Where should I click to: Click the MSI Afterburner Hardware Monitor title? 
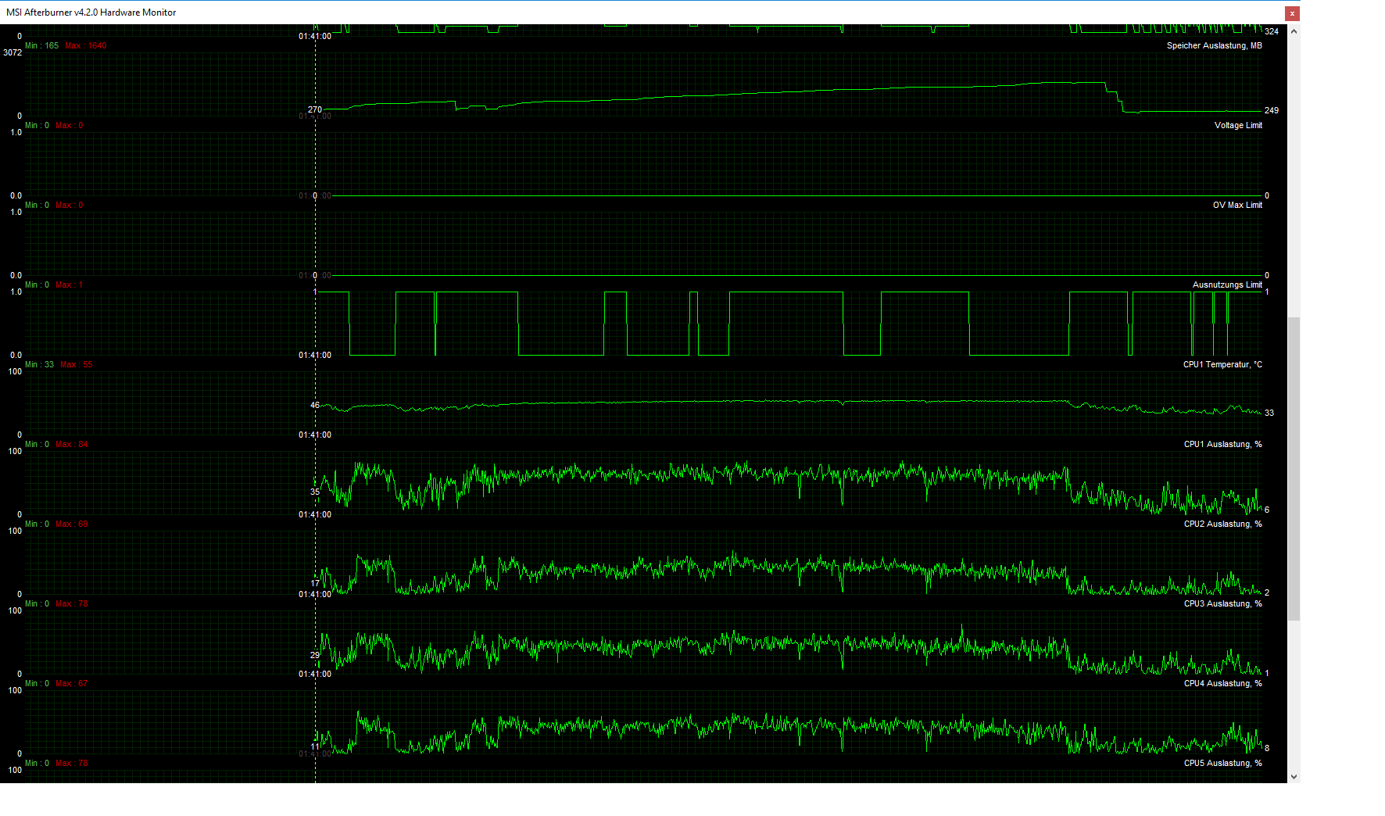(91, 13)
